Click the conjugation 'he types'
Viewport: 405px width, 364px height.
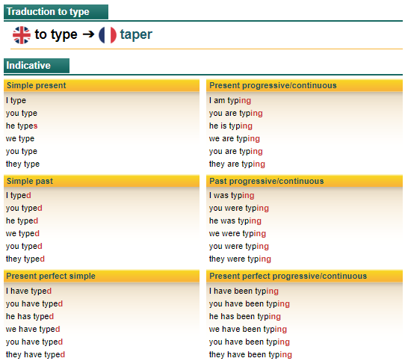click(22, 126)
